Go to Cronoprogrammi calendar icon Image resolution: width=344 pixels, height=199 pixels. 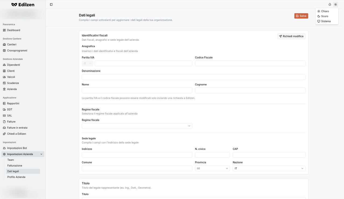pos(4,51)
